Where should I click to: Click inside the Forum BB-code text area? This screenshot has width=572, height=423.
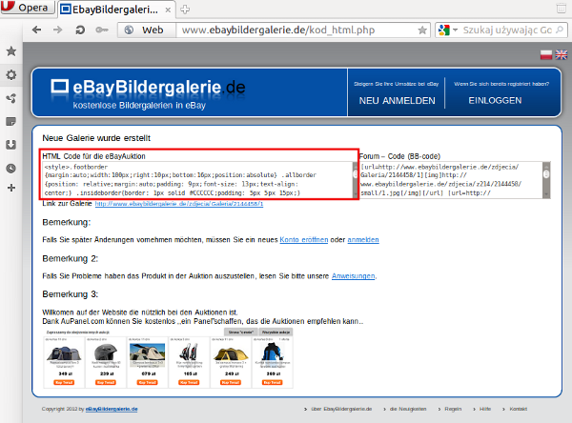coord(451,180)
